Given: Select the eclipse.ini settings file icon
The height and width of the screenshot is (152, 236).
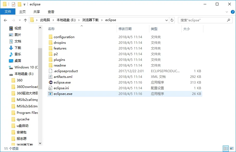Looking at the screenshot, I should (x=50, y=88).
